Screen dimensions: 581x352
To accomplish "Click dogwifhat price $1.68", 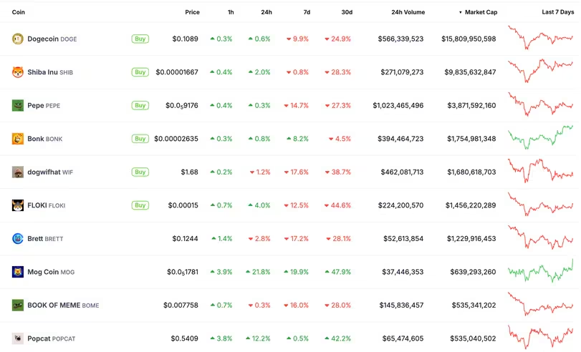I will (189, 172).
